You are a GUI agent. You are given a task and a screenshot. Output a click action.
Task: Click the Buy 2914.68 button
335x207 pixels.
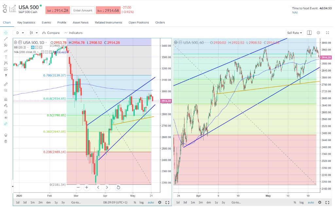click(x=108, y=10)
